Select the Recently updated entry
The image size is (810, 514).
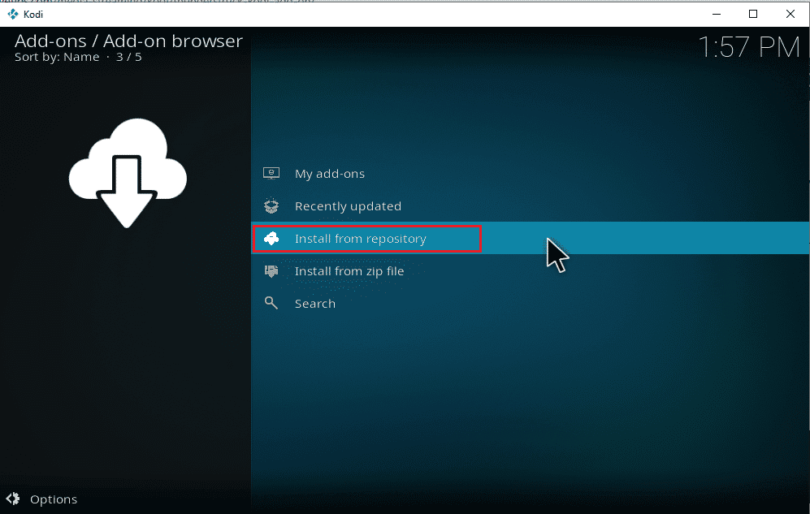pos(347,205)
